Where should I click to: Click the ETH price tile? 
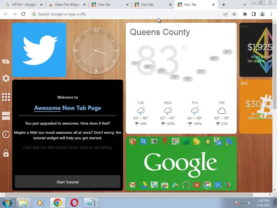tap(256, 50)
